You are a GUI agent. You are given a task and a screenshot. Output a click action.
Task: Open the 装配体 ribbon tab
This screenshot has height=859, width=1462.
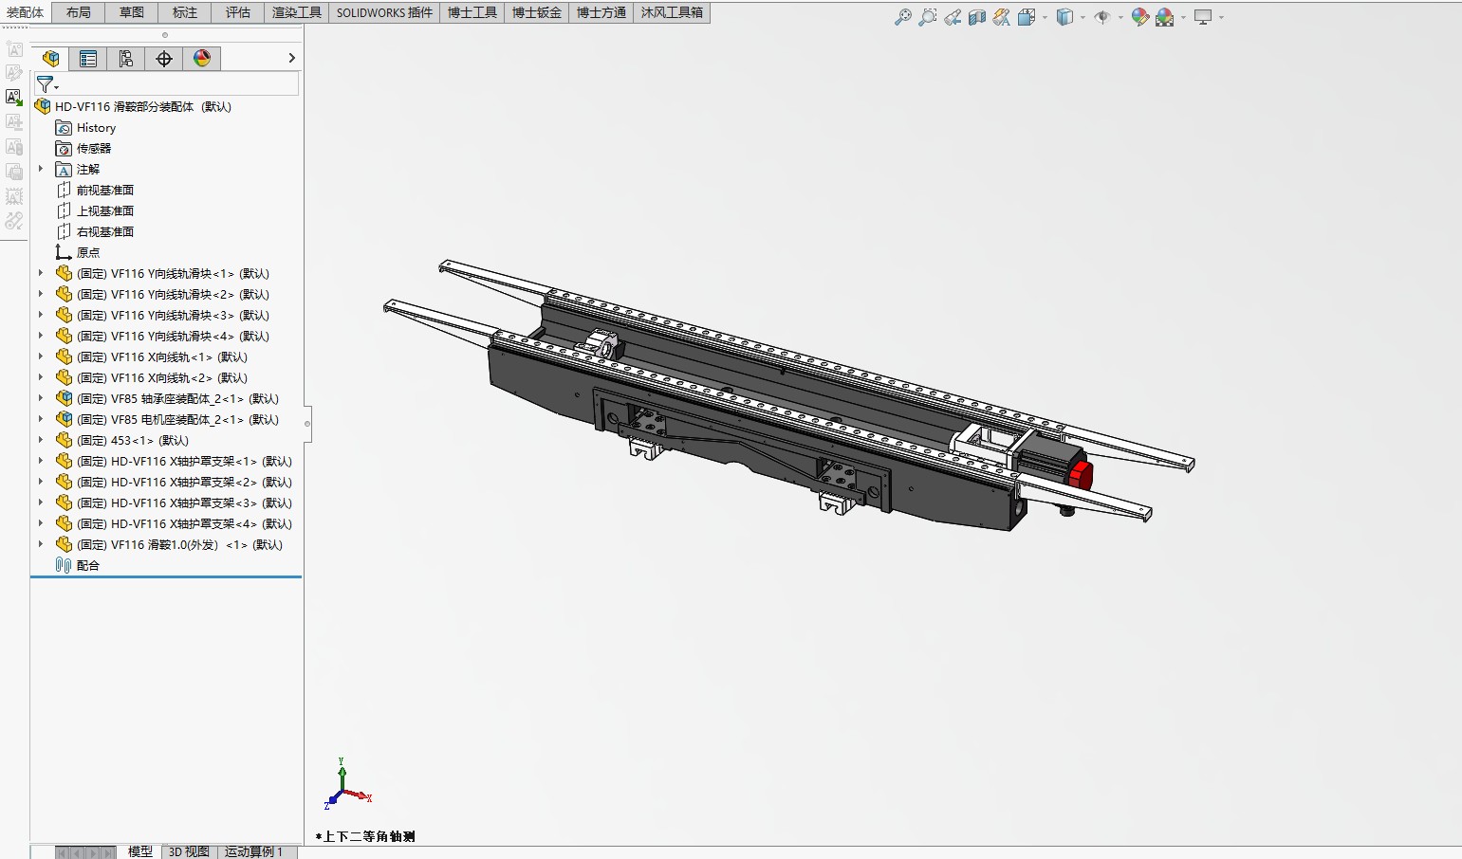coord(26,12)
